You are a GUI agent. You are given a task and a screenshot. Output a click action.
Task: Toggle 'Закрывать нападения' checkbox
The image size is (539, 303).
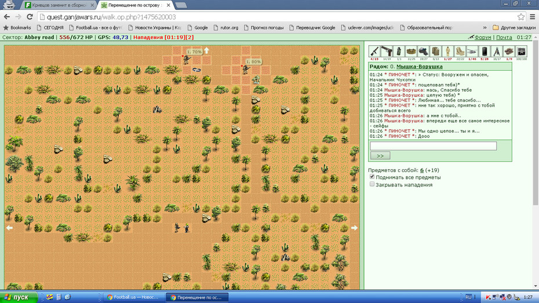372,184
